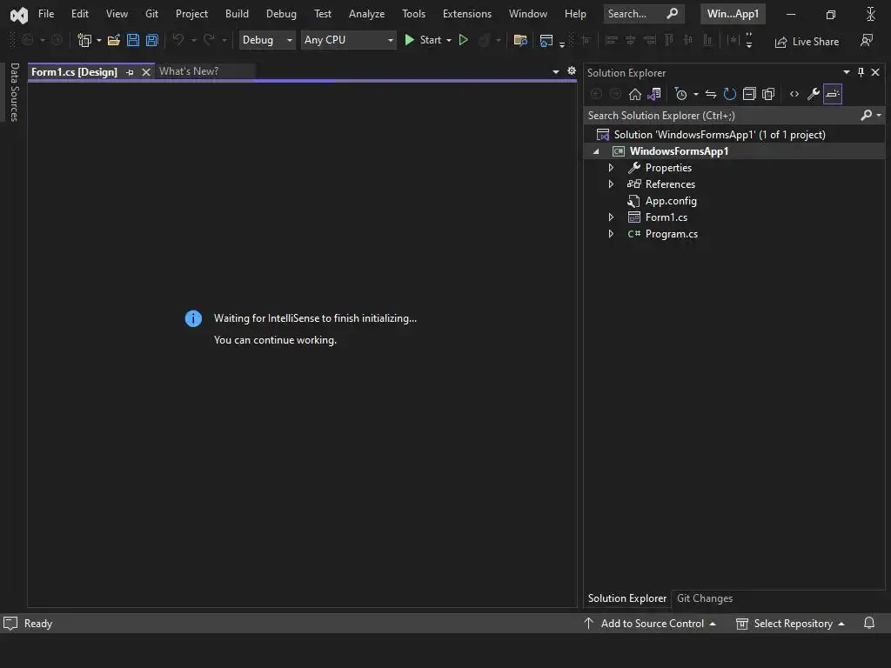This screenshot has height=668, width=891.
Task: Expand the References node
Action: (611, 184)
